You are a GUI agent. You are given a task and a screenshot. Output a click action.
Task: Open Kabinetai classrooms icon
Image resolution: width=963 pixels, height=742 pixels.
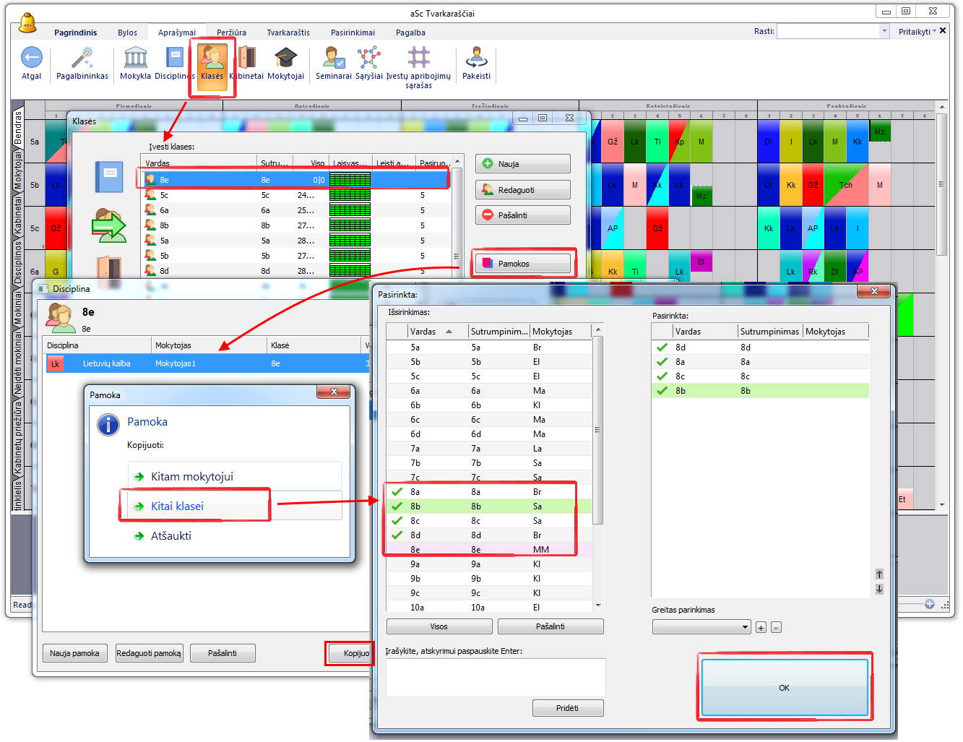(246, 58)
